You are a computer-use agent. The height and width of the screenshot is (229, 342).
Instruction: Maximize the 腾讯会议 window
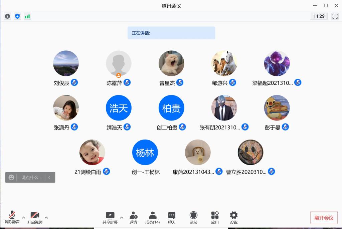pos(326,5)
